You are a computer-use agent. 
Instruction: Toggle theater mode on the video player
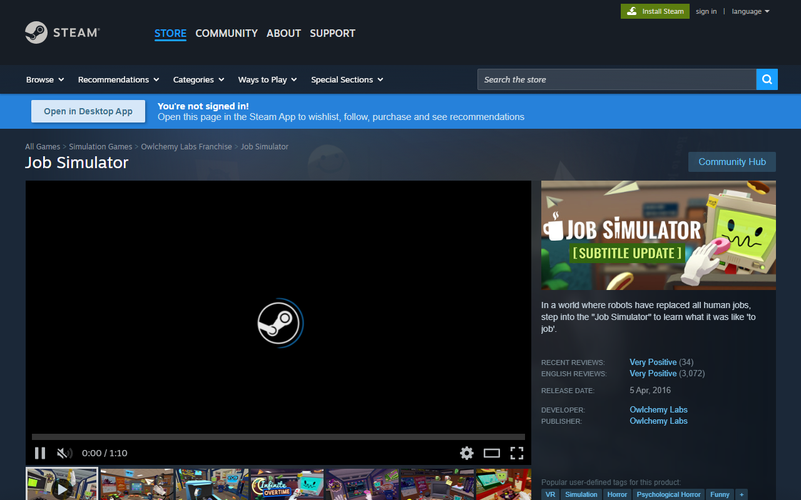[492, 453]
